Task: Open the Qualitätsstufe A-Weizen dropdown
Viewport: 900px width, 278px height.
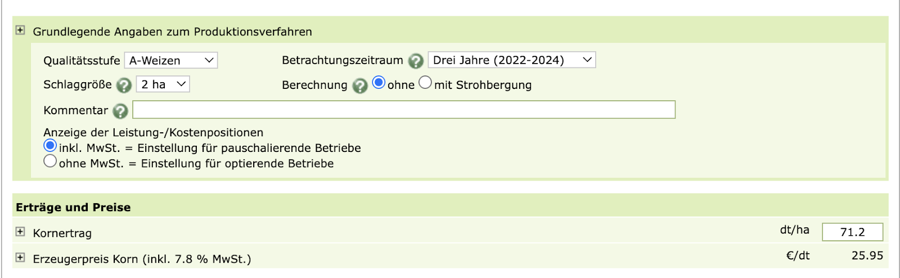Action: (170, 60)
